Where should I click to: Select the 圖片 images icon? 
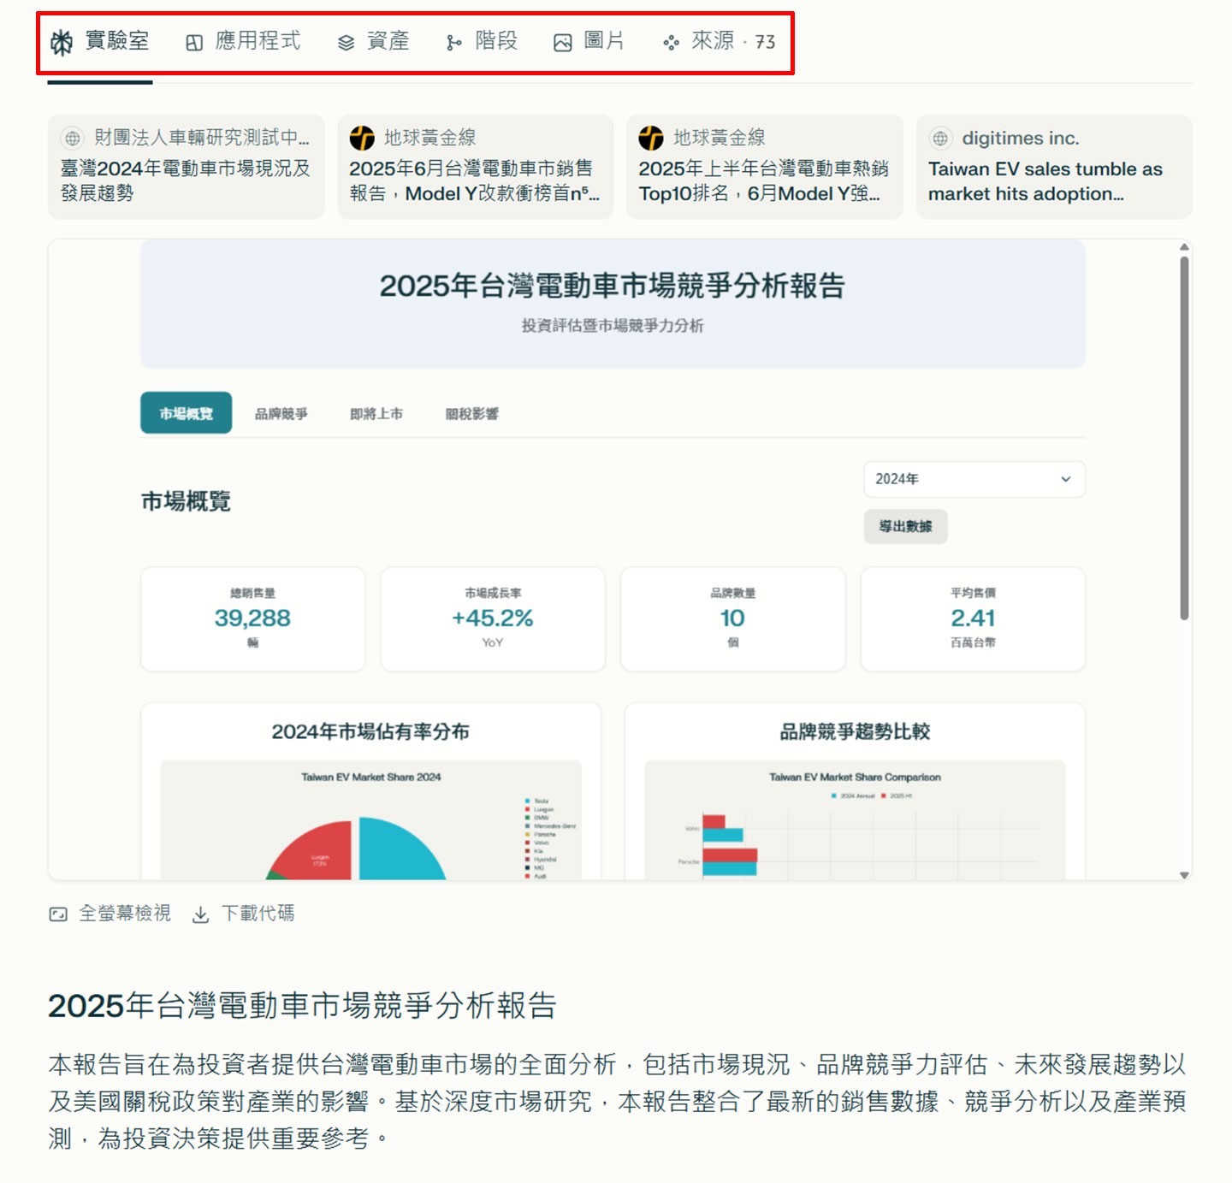(x=562, y=39)
